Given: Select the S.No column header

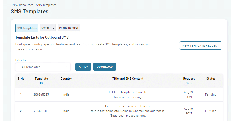Looking at the screenshot, I should pyautogui.click(x=21, y=79).
